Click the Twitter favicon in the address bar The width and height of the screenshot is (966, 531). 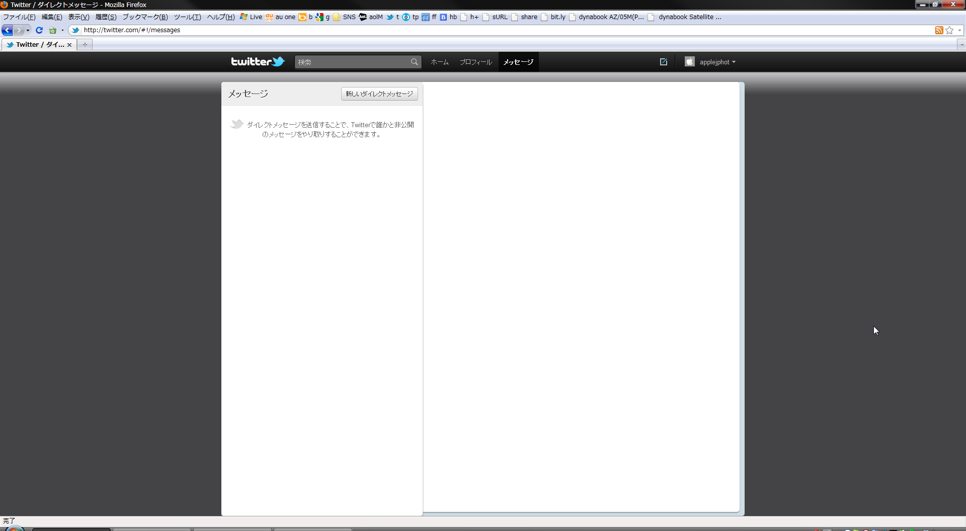75,30
